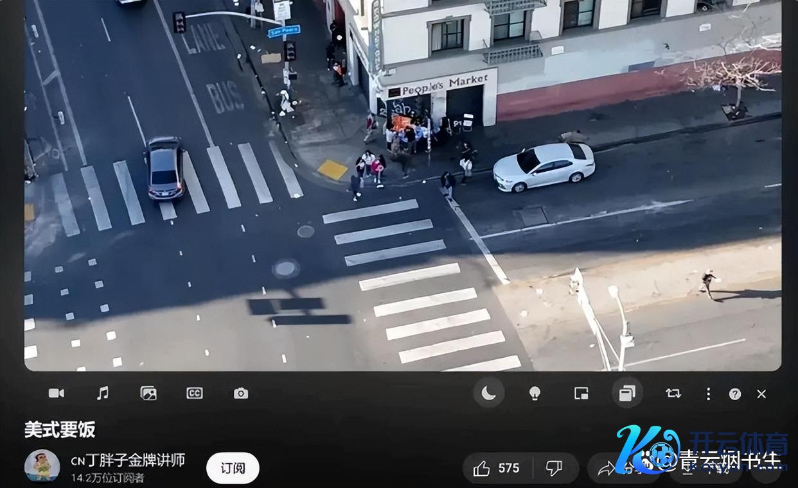Toggle closed captions with the CC button
This screenshot has width=798, height=488.
195,393
